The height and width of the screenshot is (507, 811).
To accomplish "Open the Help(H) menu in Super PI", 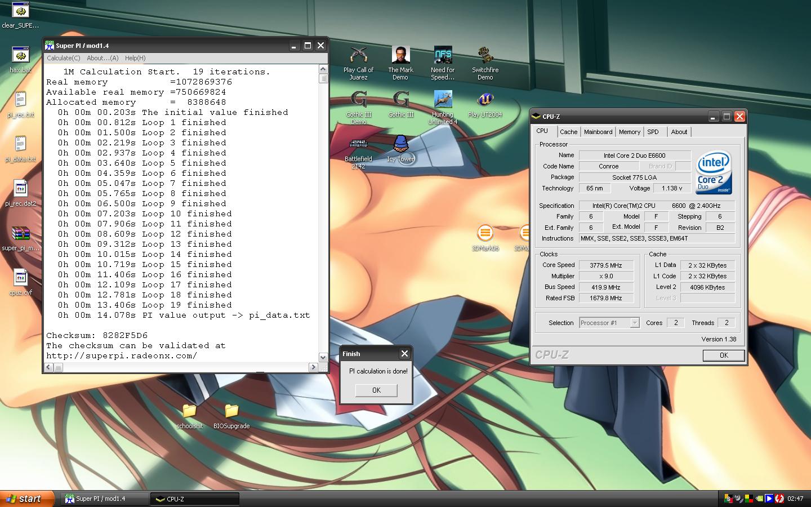I will [x=135, y=58].
